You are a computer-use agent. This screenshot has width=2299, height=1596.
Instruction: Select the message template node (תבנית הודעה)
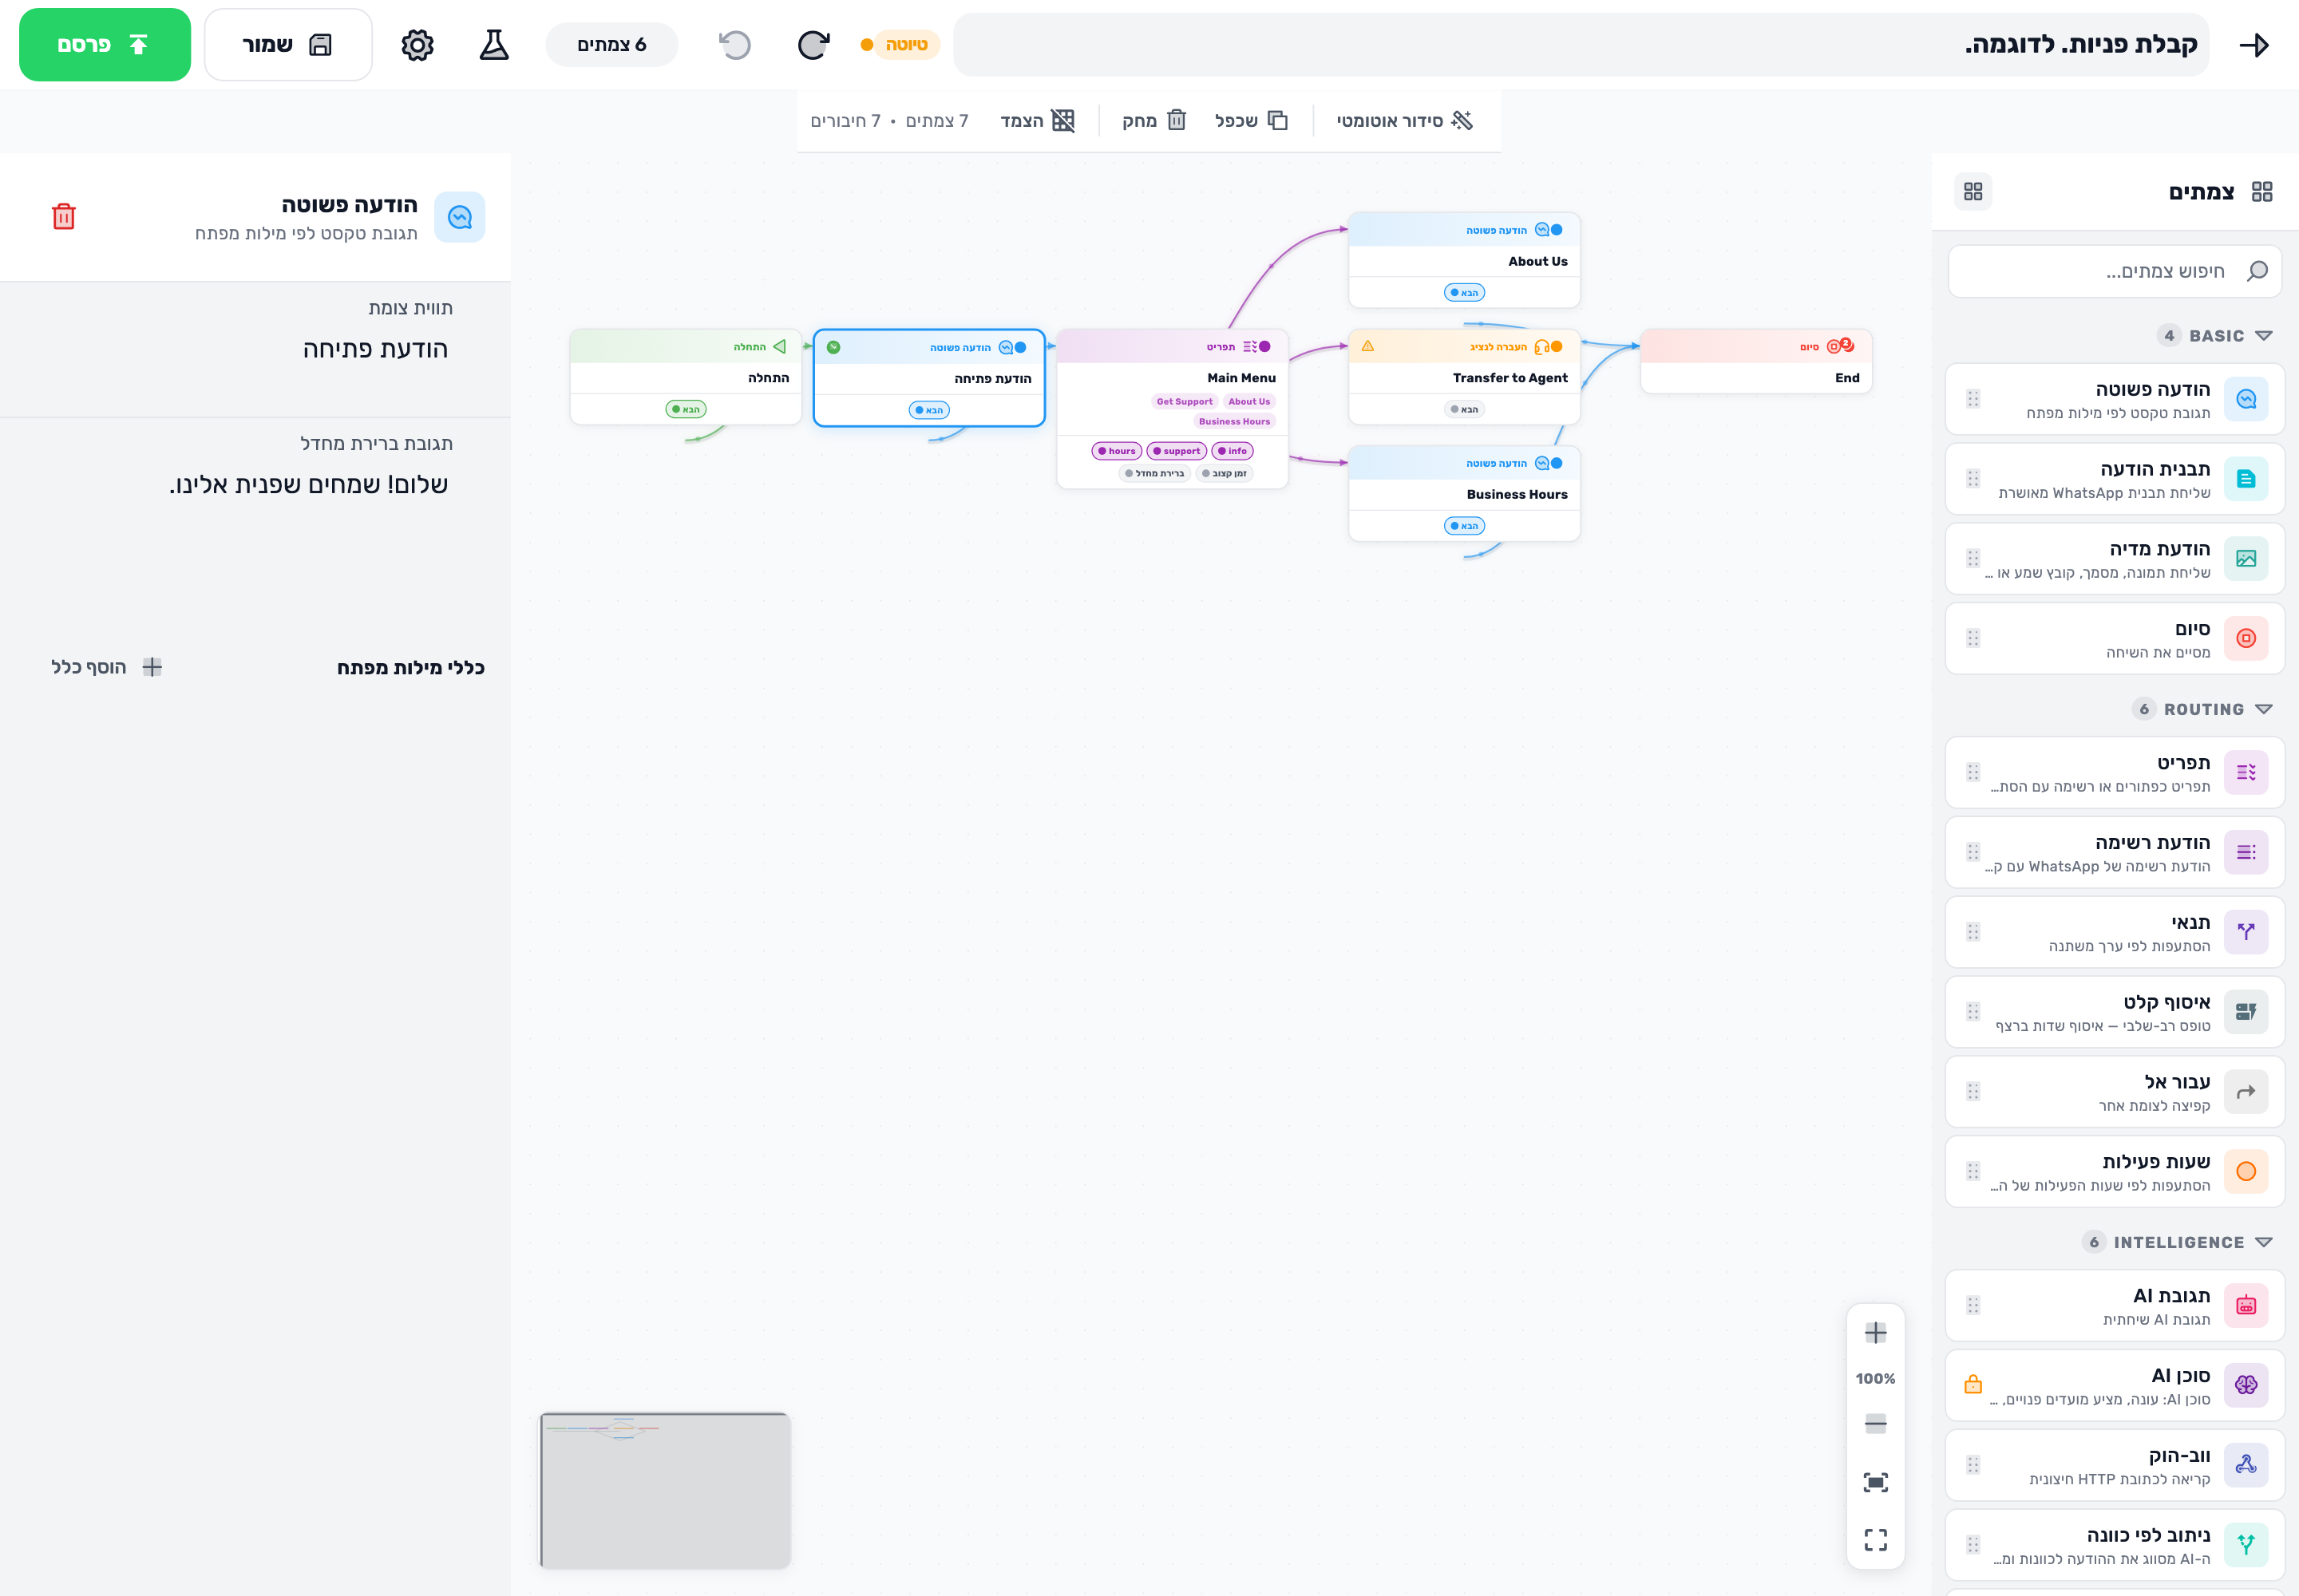[x=2114, y=479]
